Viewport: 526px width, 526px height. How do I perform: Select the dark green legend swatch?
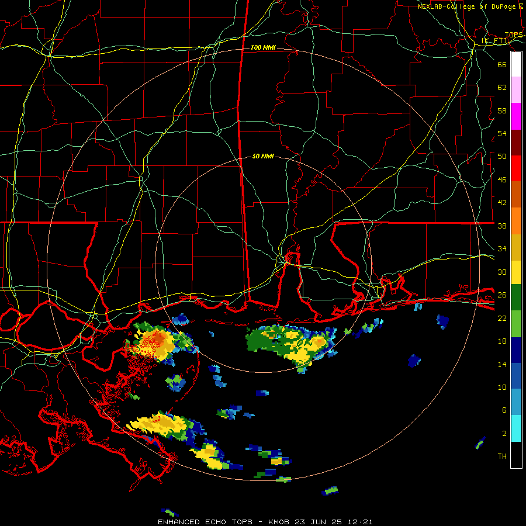click(x=516, y=297)
